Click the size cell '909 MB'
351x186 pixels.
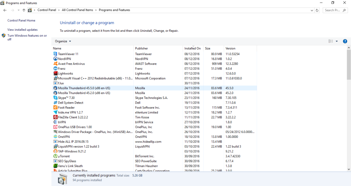click(217, 64)
